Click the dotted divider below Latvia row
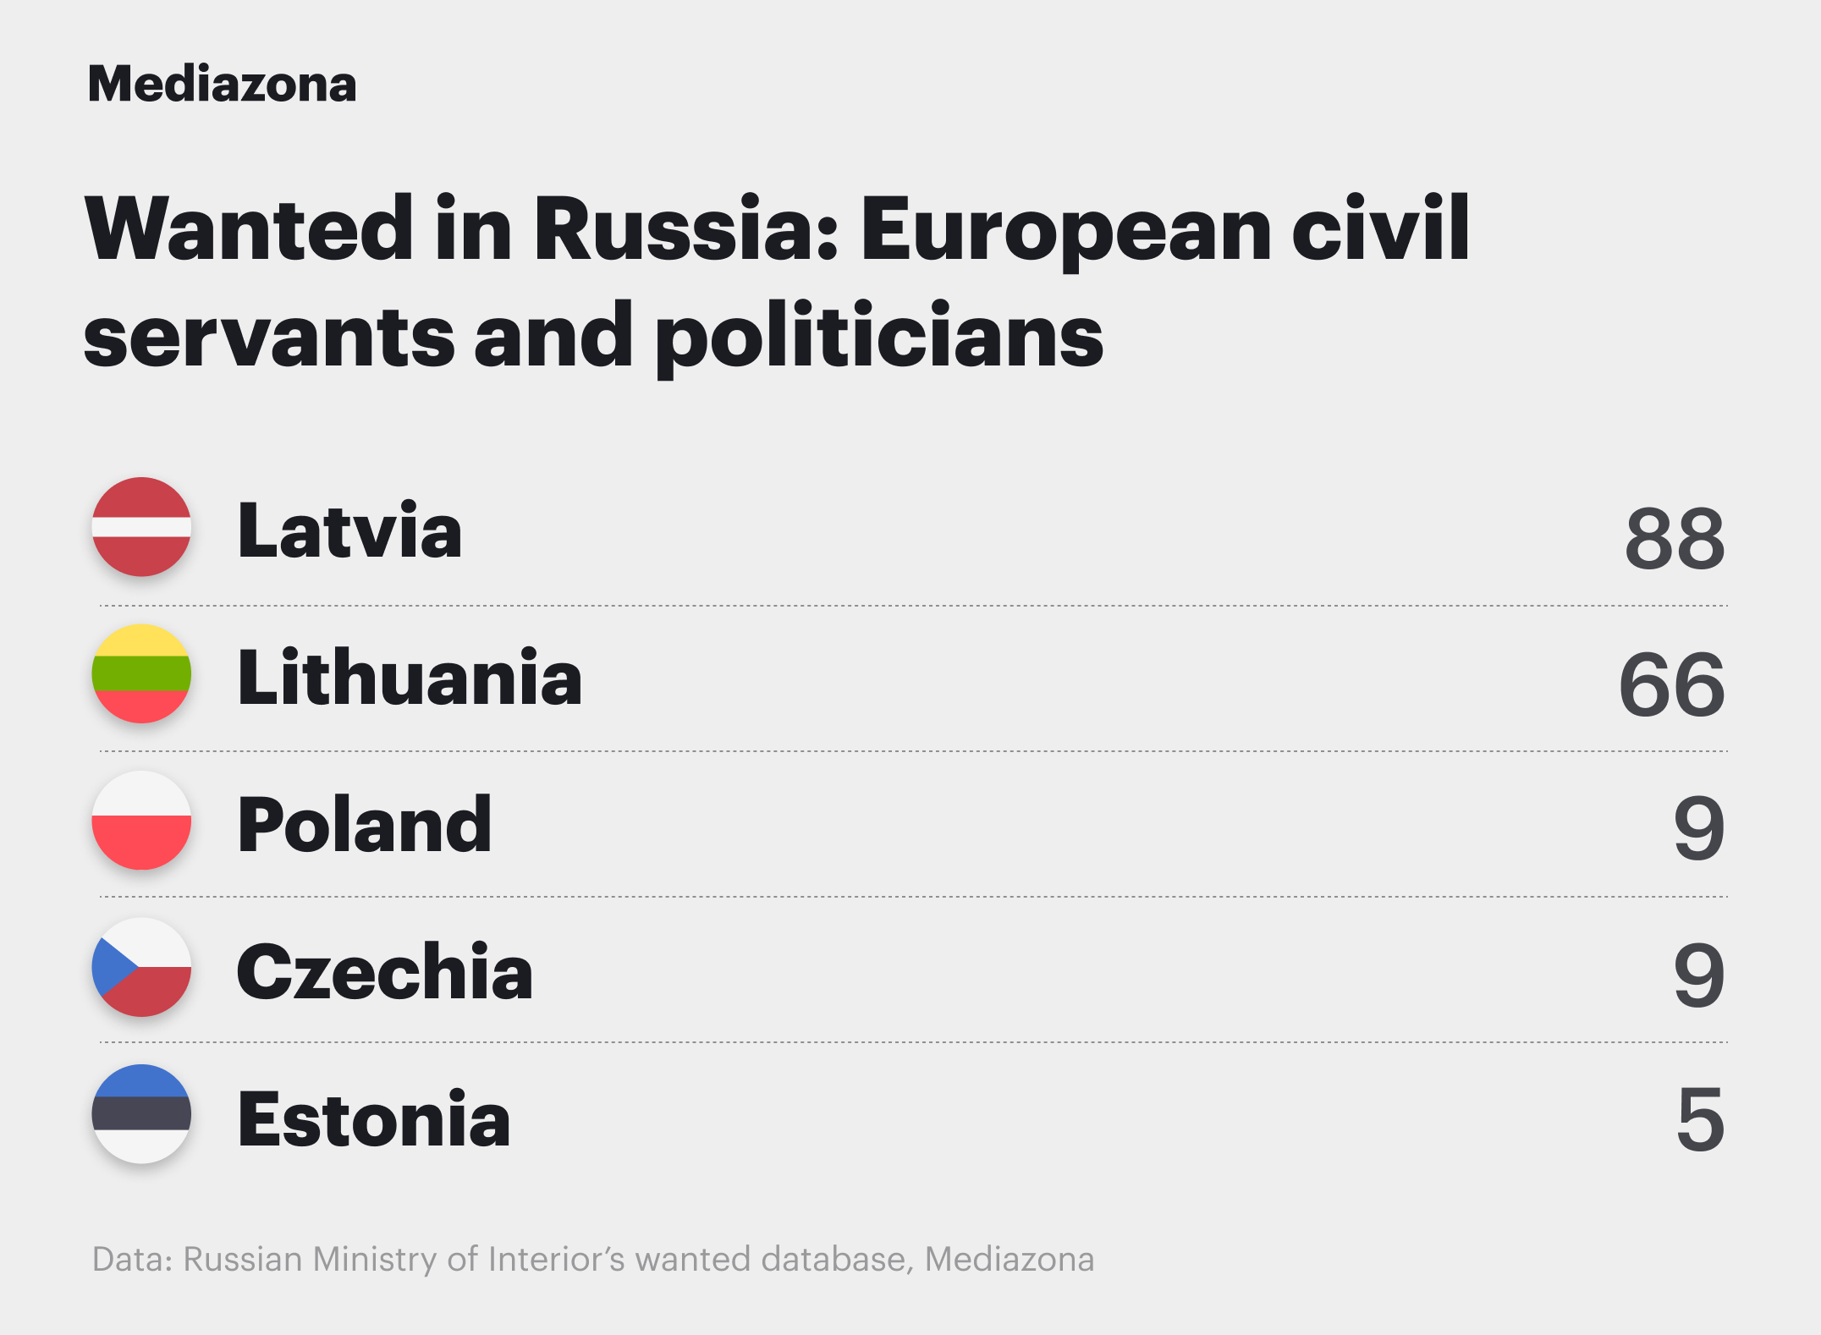Screen dimensions: 1821x1335 (914, 606)
